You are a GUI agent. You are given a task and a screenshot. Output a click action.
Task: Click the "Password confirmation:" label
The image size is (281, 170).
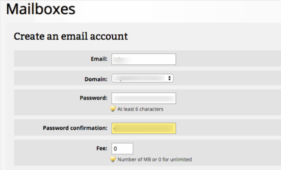point(75,128)
